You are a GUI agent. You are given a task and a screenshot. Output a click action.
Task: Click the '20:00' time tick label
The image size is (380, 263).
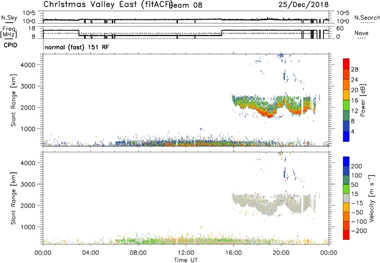tap(281, 253)
